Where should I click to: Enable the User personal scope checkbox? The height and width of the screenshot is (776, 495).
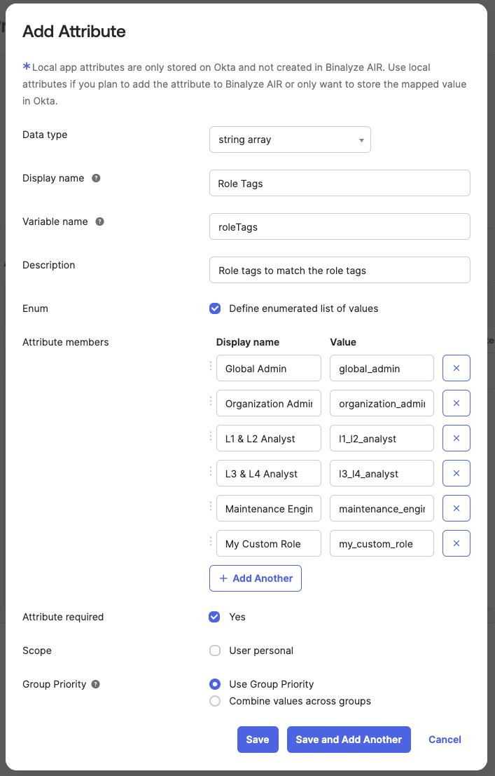215,651
